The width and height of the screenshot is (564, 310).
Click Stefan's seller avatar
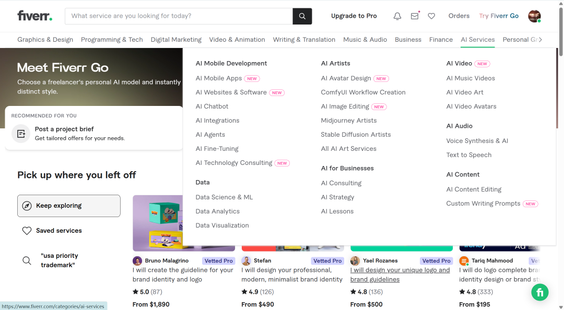coord(246,261)
